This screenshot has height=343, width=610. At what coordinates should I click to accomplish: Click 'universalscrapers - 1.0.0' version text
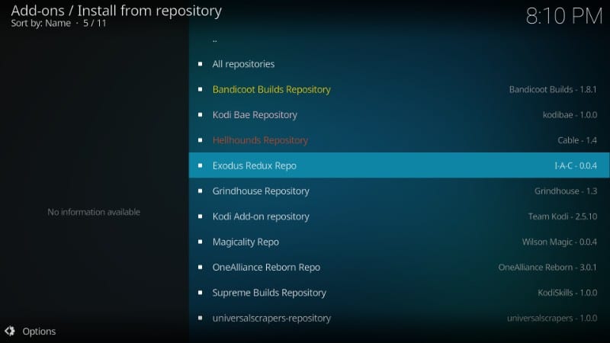point(552,318)
